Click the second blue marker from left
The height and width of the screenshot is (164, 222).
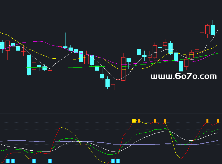coord(13,161)
